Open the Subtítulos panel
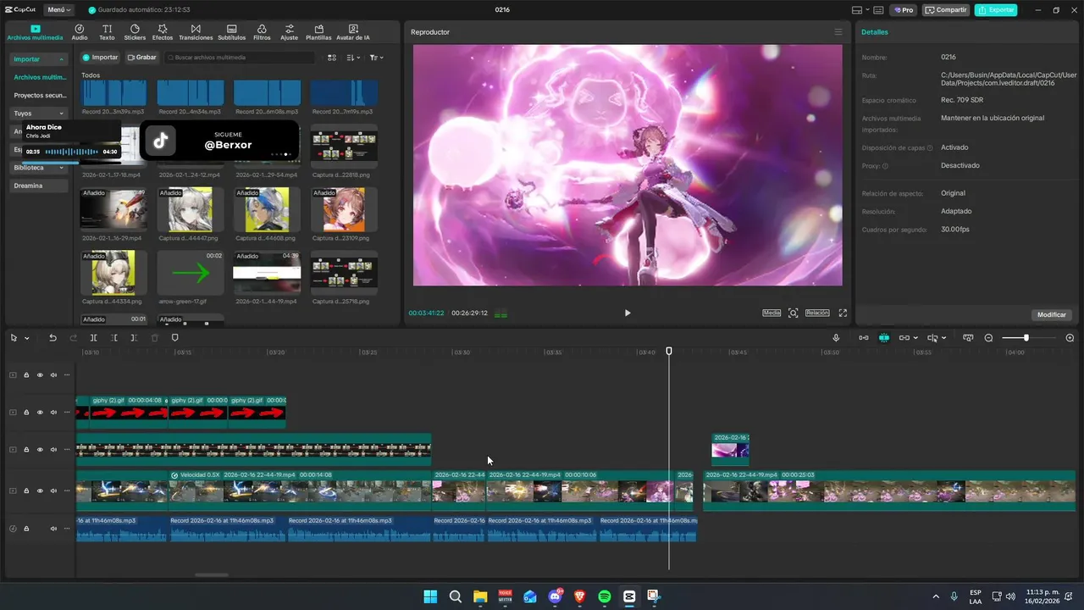1084x610 pixels. tap(232, 32)
